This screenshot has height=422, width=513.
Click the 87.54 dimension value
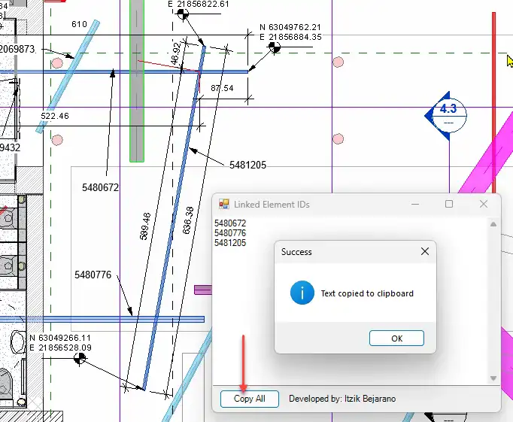coord(222,88)
